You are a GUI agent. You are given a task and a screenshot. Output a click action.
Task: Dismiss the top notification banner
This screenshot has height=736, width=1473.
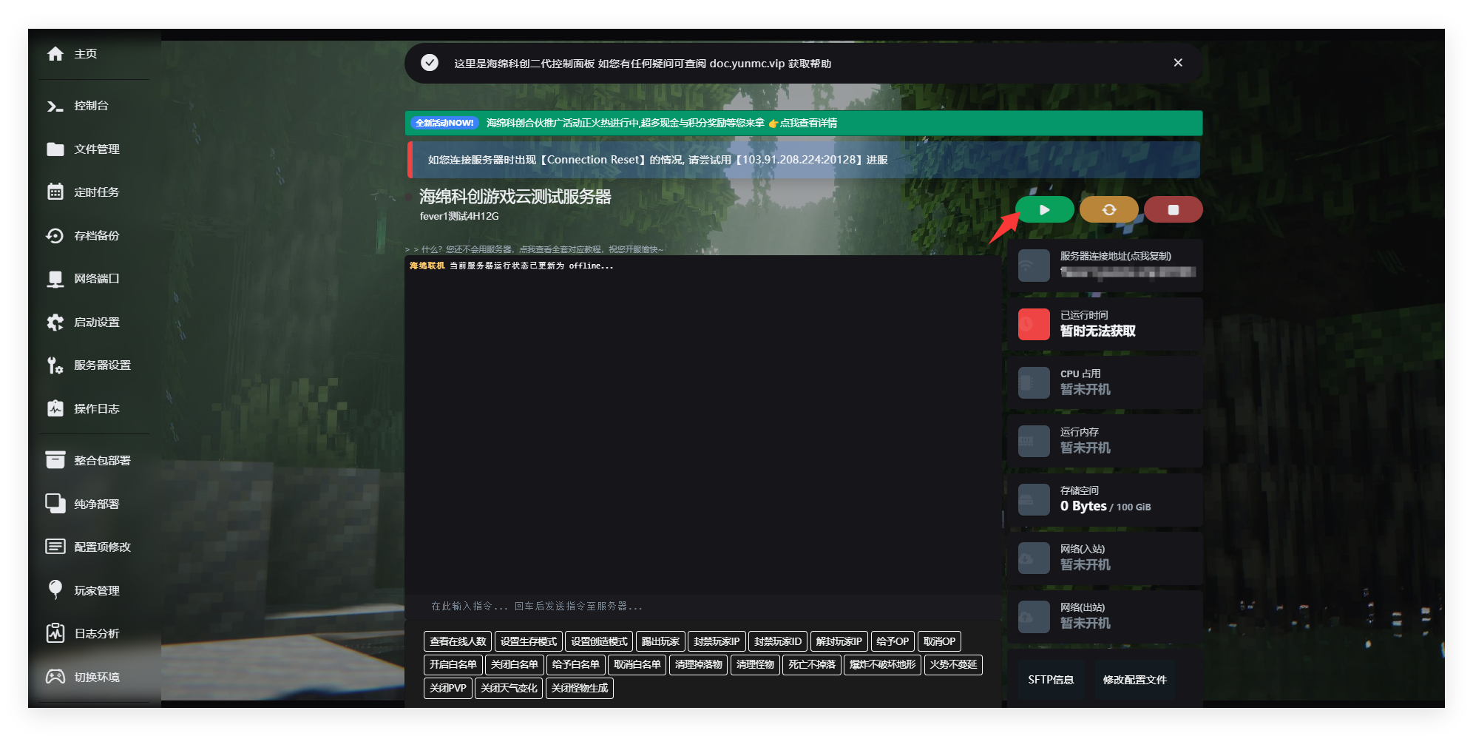[x=1178, y=63]
